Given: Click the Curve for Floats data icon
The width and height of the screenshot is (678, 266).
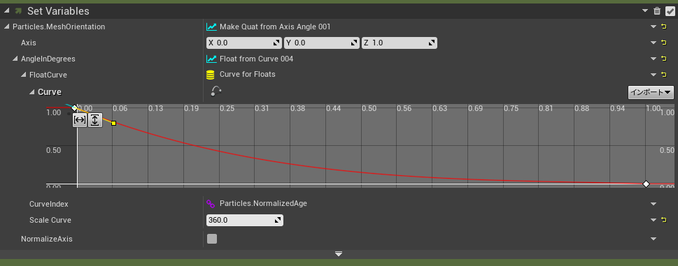Looking at the screenshot, I should click(x=211, y=75).
